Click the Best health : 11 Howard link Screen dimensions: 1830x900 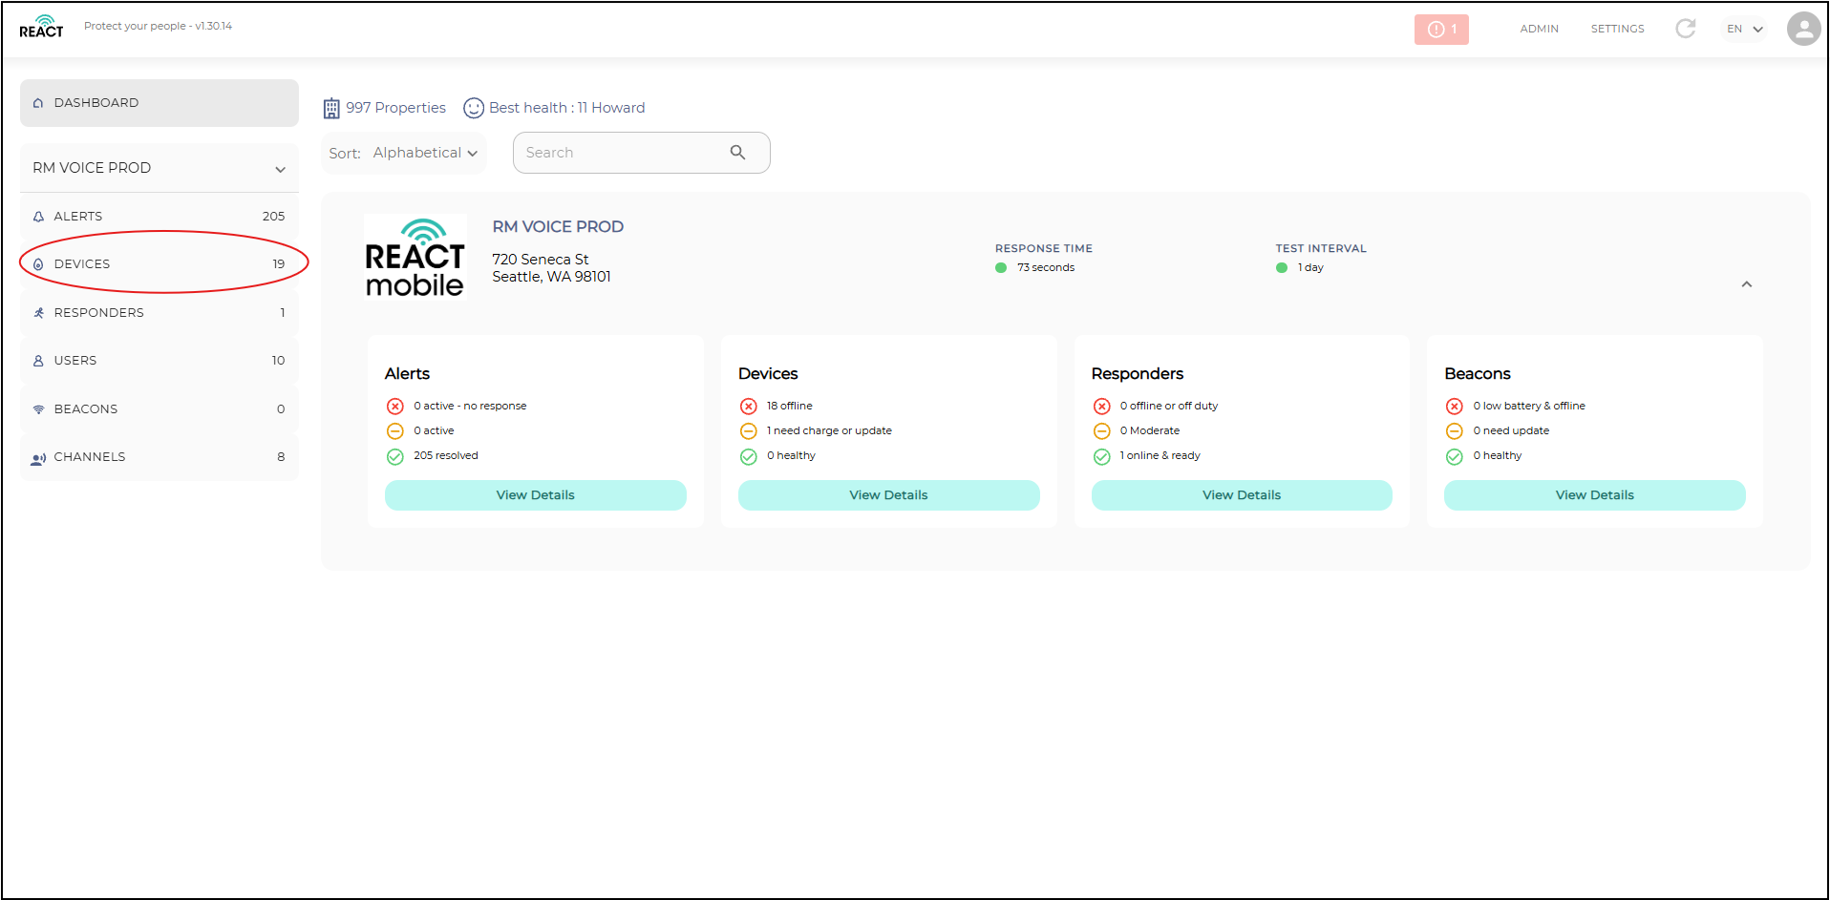pyautogui.click(x=567, y=108)
